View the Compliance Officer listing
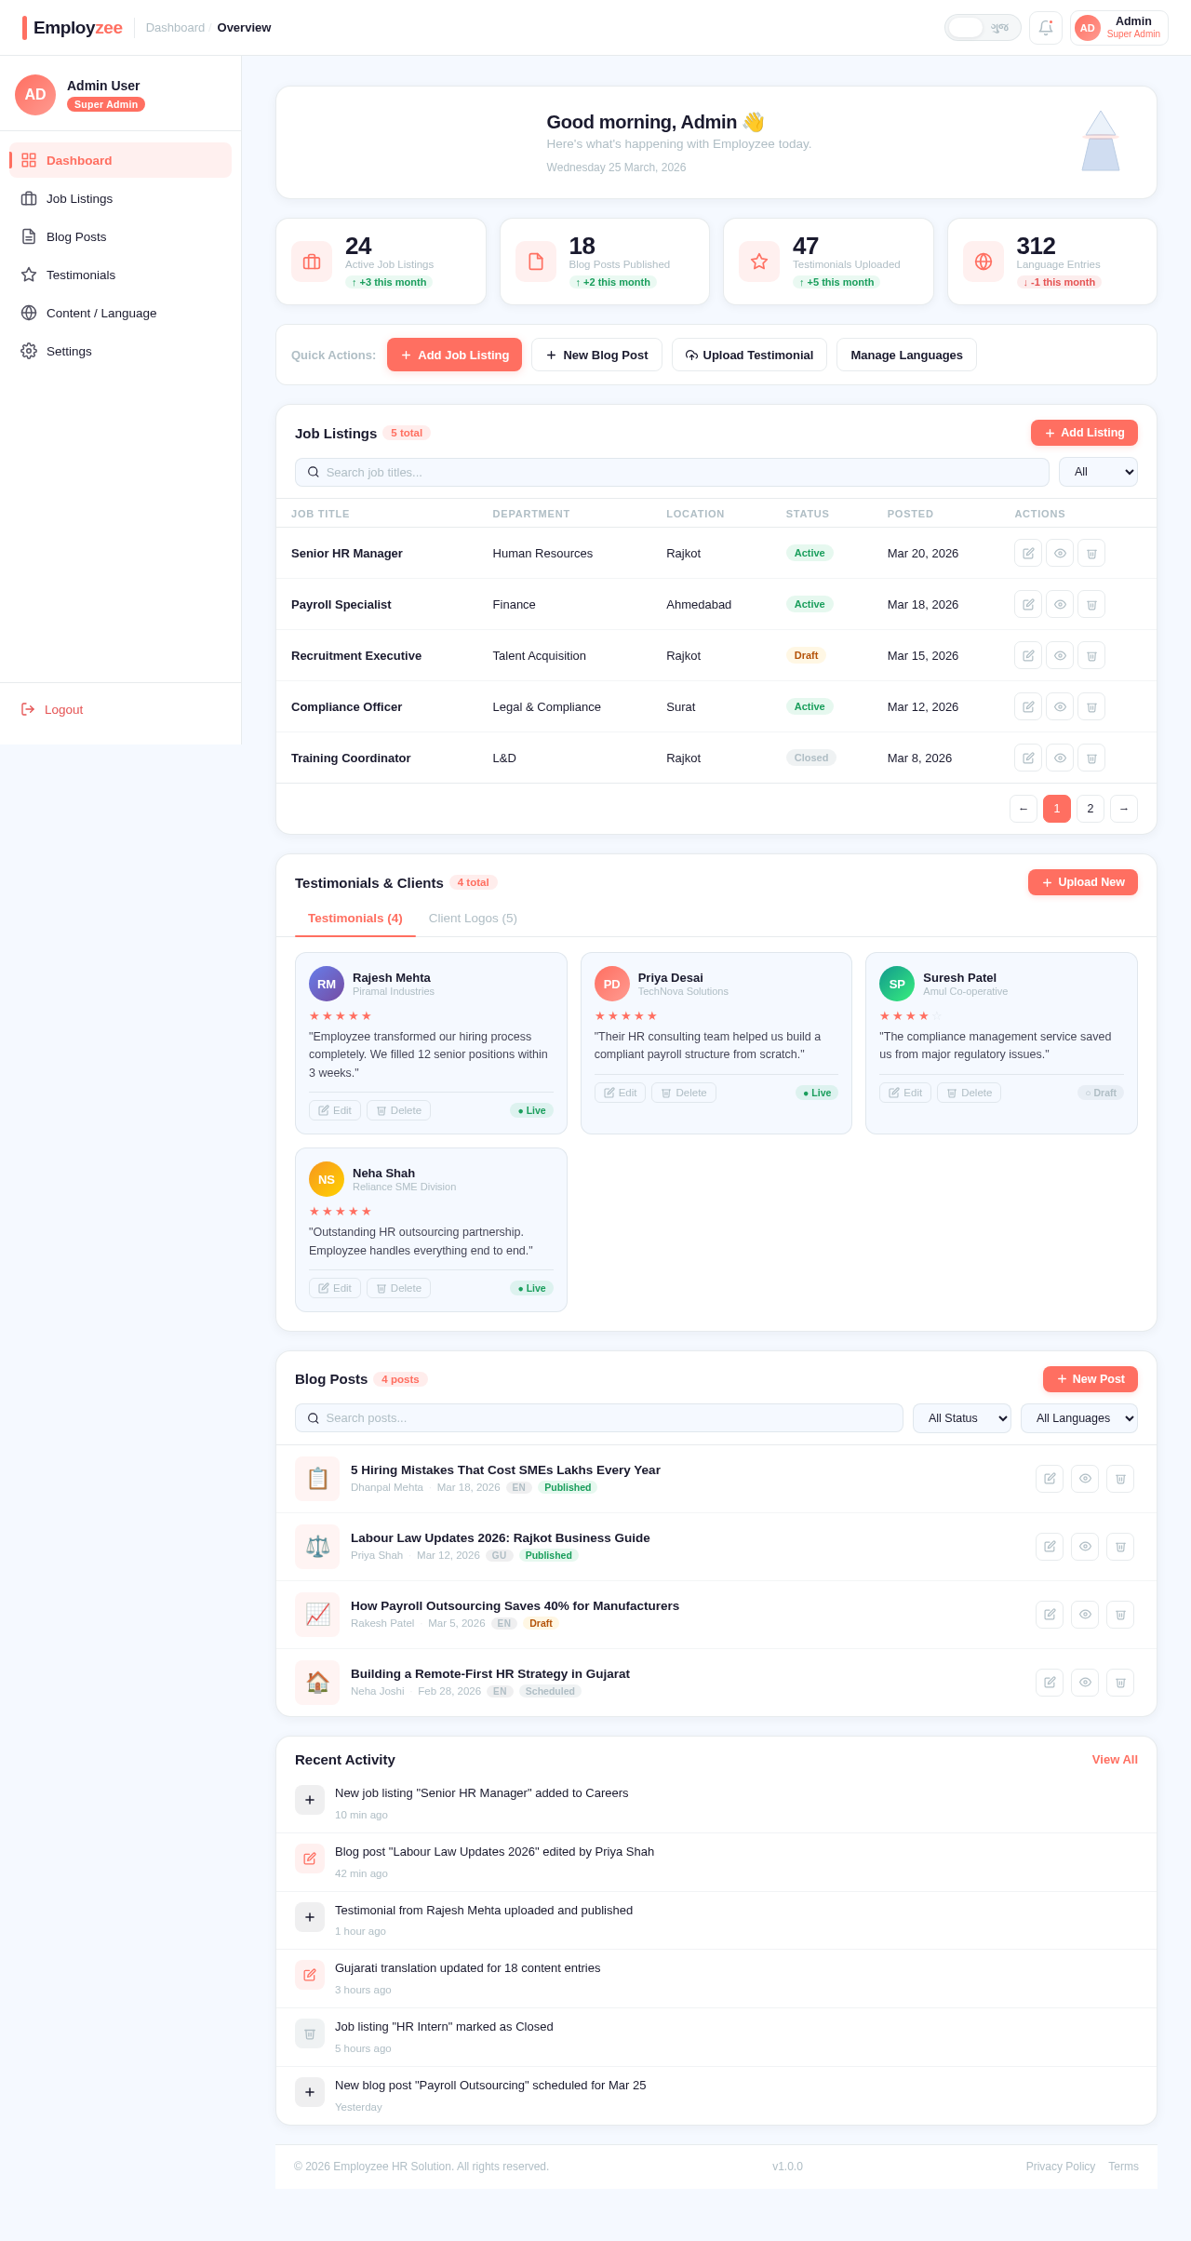1191x2241 pixels. tap(1060, 706)
